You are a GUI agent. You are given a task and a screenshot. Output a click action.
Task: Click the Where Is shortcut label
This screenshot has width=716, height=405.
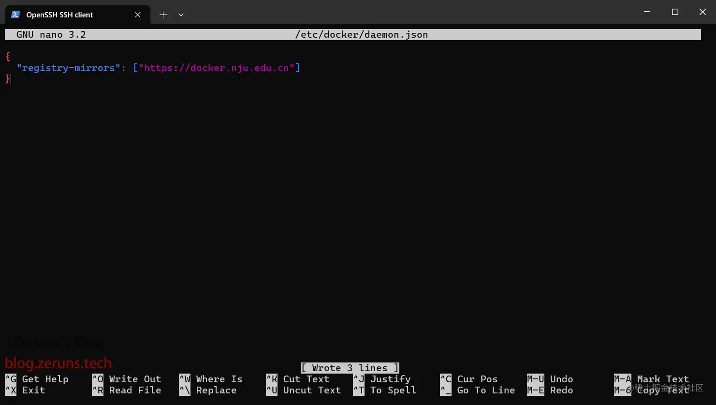coord(218,379)
